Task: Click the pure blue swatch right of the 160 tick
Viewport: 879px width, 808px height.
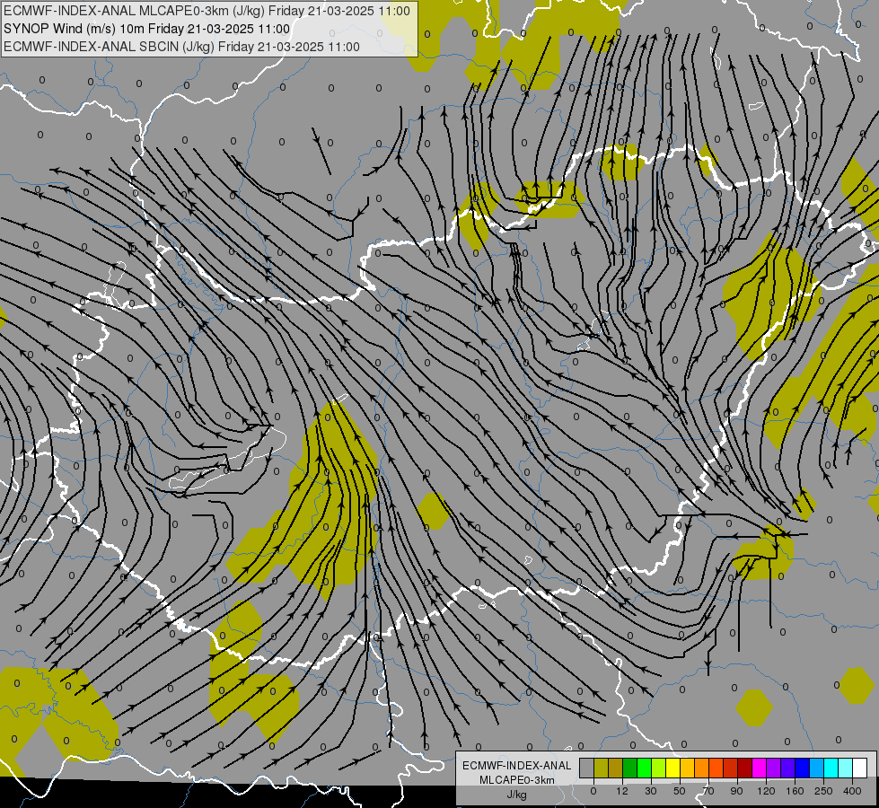Action: (802, 768)
